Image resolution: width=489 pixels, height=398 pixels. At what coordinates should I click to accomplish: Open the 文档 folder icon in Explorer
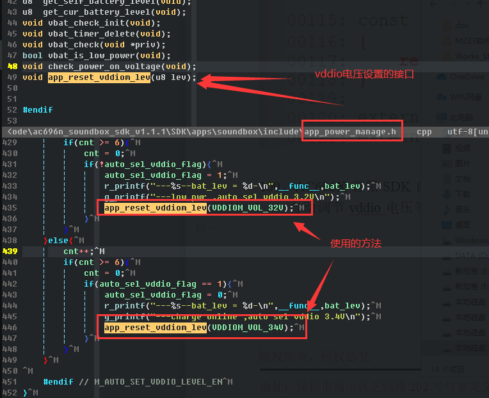coord(447,179)
